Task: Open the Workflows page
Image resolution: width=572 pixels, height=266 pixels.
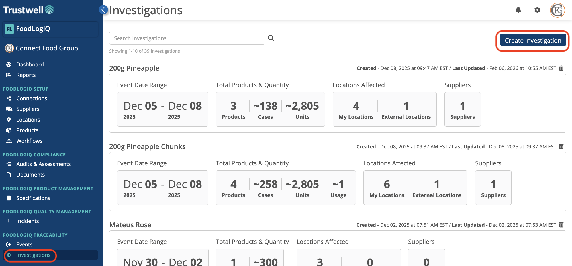Action: [x=29, y=141]
